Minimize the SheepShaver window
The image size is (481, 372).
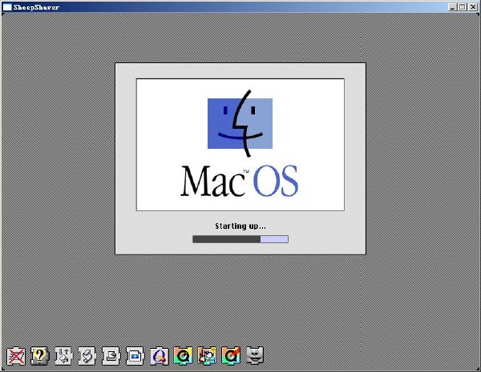click(452, 7)
